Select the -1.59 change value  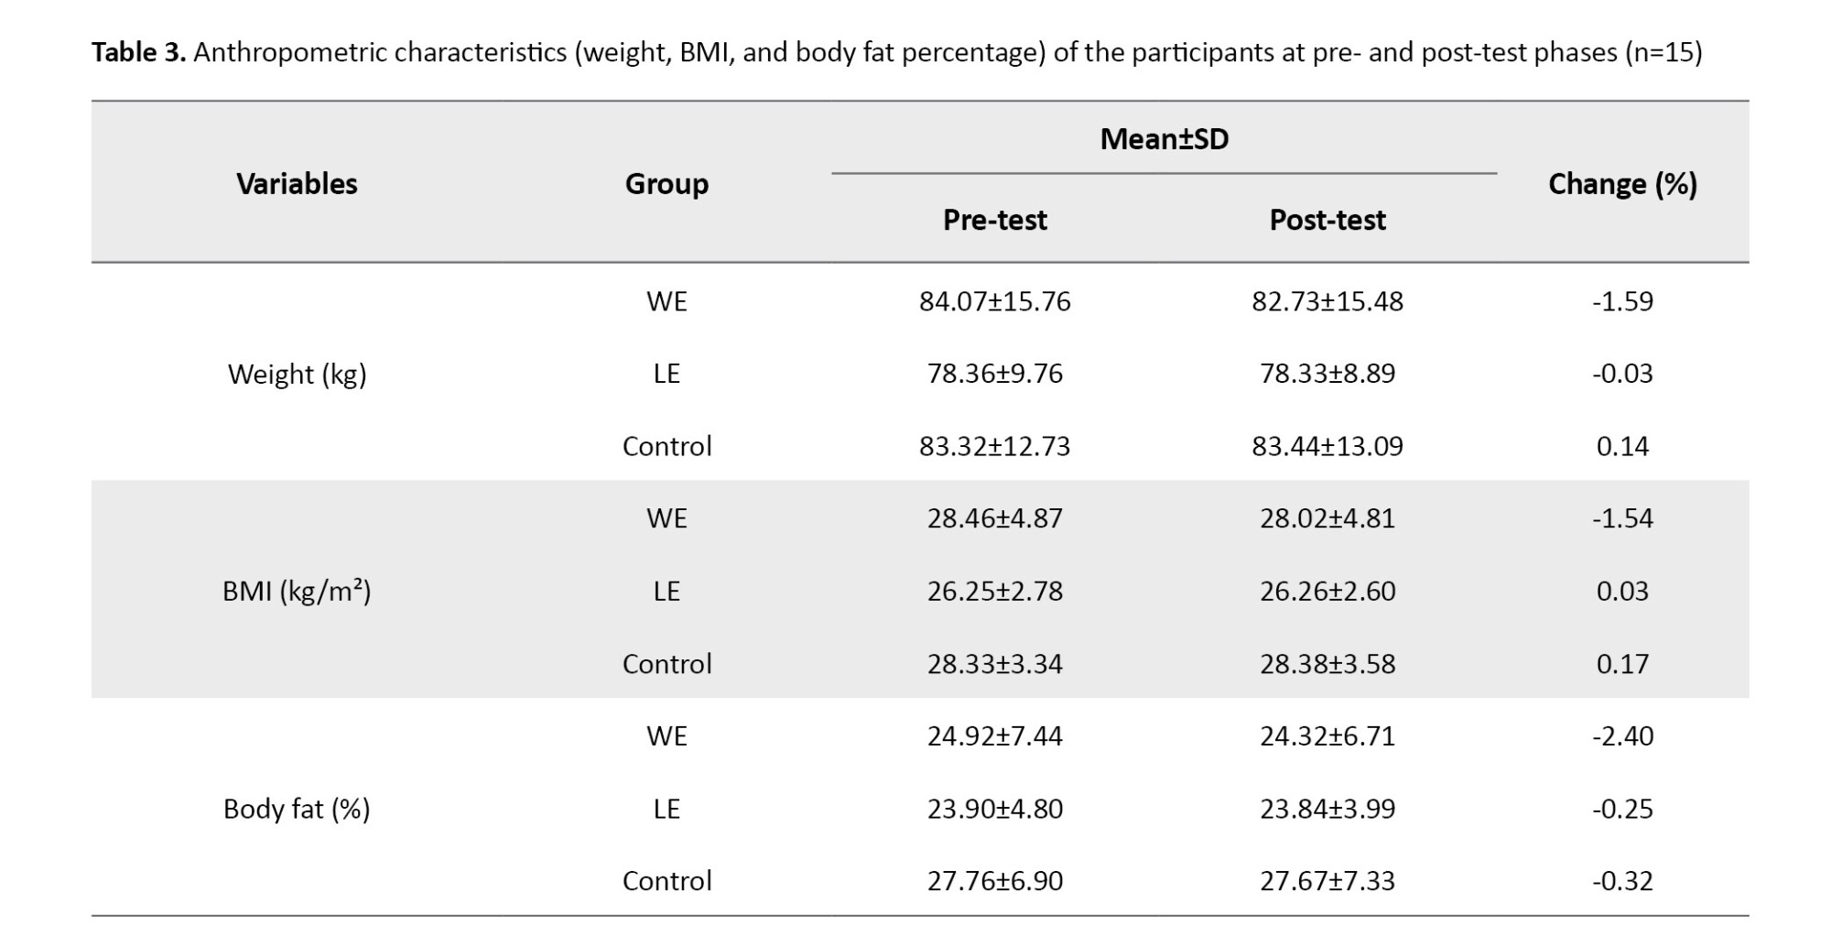(x=1622, y=301)
